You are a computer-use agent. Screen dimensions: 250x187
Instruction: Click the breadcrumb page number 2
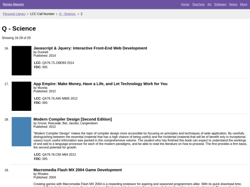(81, 14)
